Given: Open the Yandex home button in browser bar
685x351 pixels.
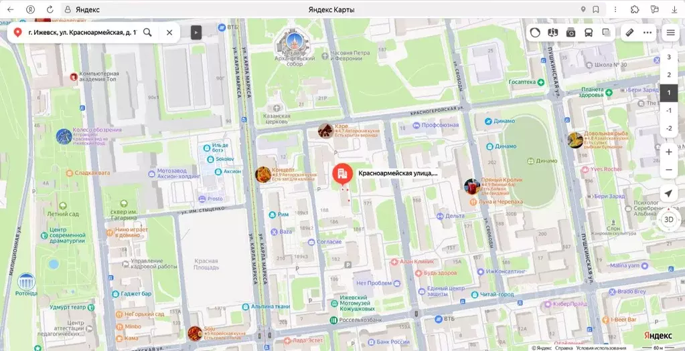Looking at the screenshot, I should [30, 9].
